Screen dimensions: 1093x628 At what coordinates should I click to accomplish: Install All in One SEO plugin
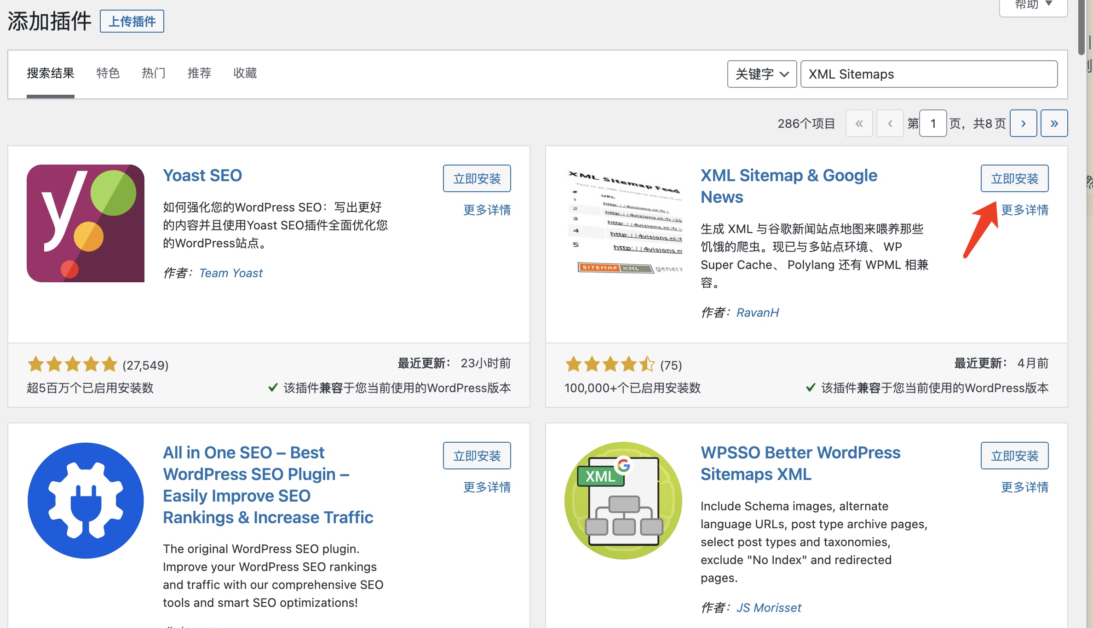[477, 456]
